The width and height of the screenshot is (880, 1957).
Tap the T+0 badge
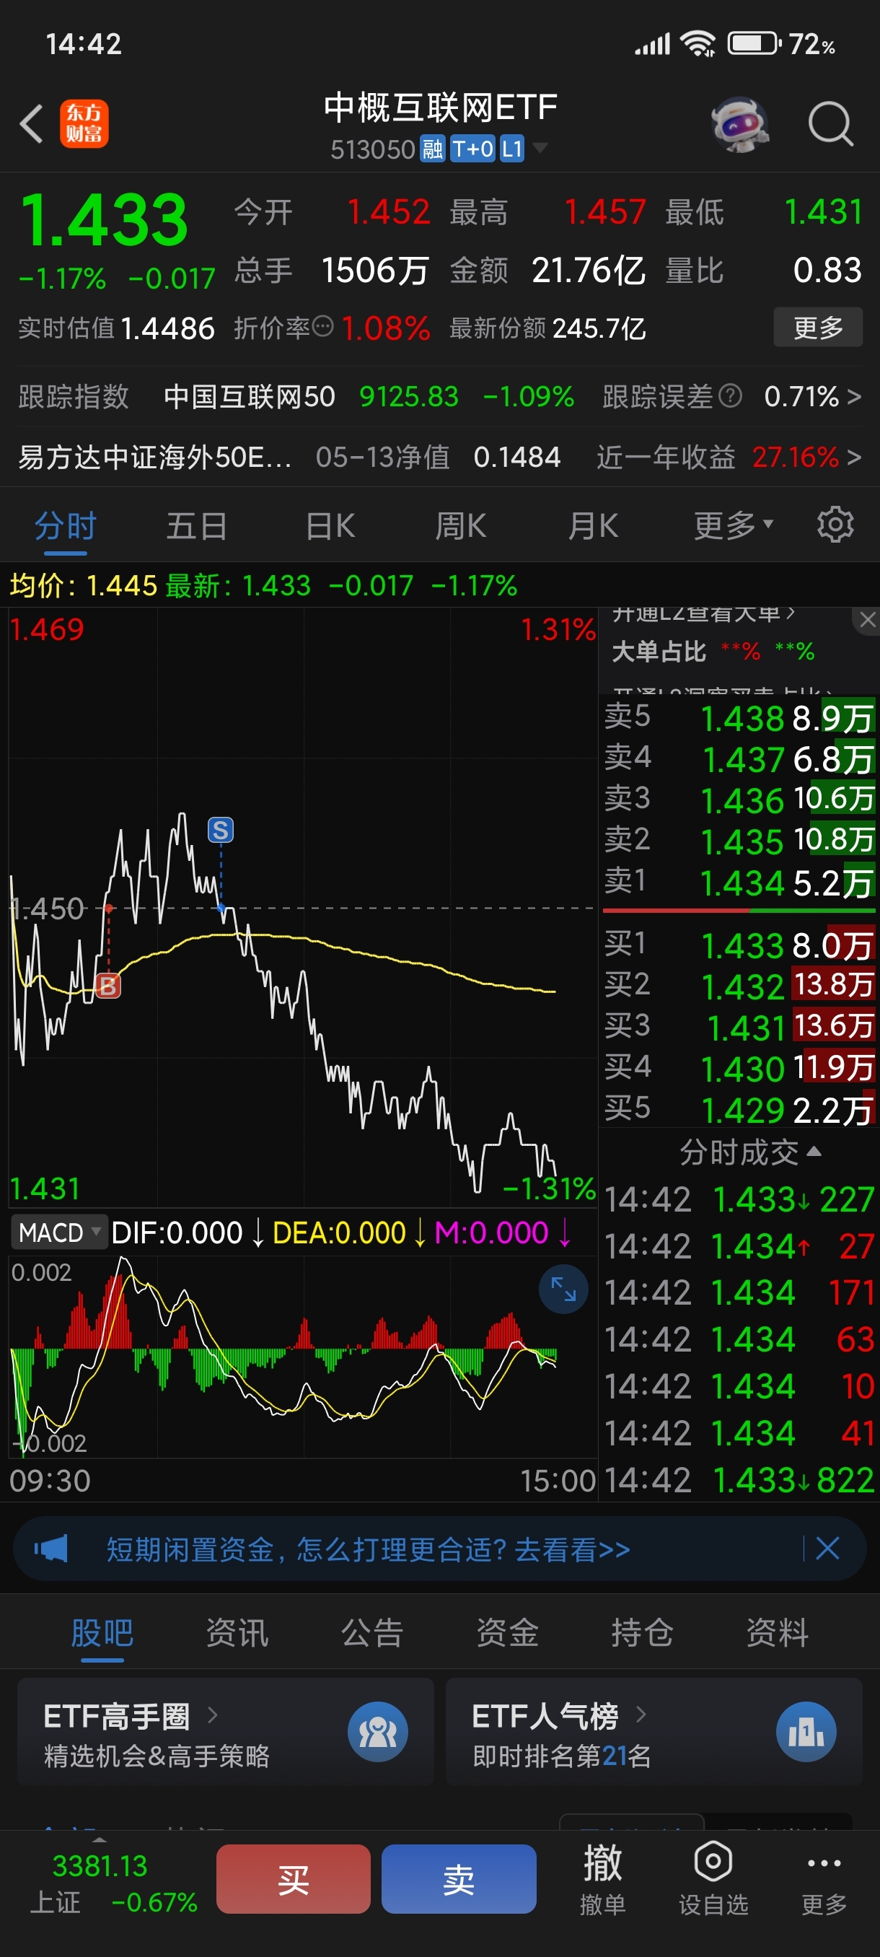(472, 149)
